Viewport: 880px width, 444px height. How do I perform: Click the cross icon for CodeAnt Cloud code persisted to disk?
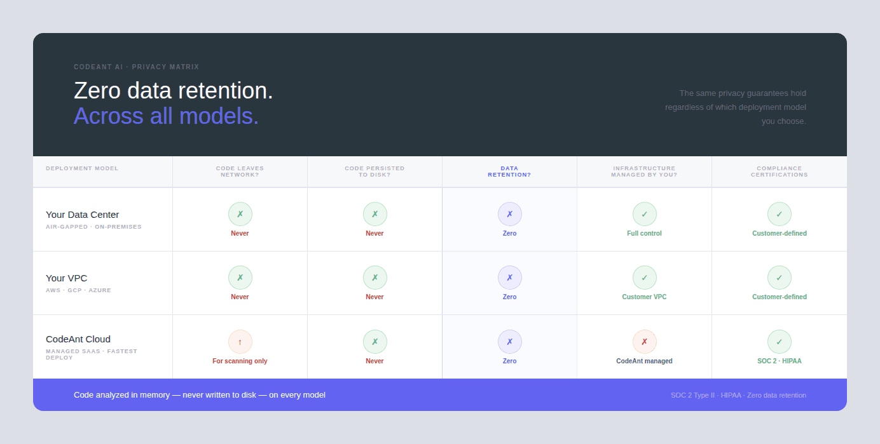(375, 342)
